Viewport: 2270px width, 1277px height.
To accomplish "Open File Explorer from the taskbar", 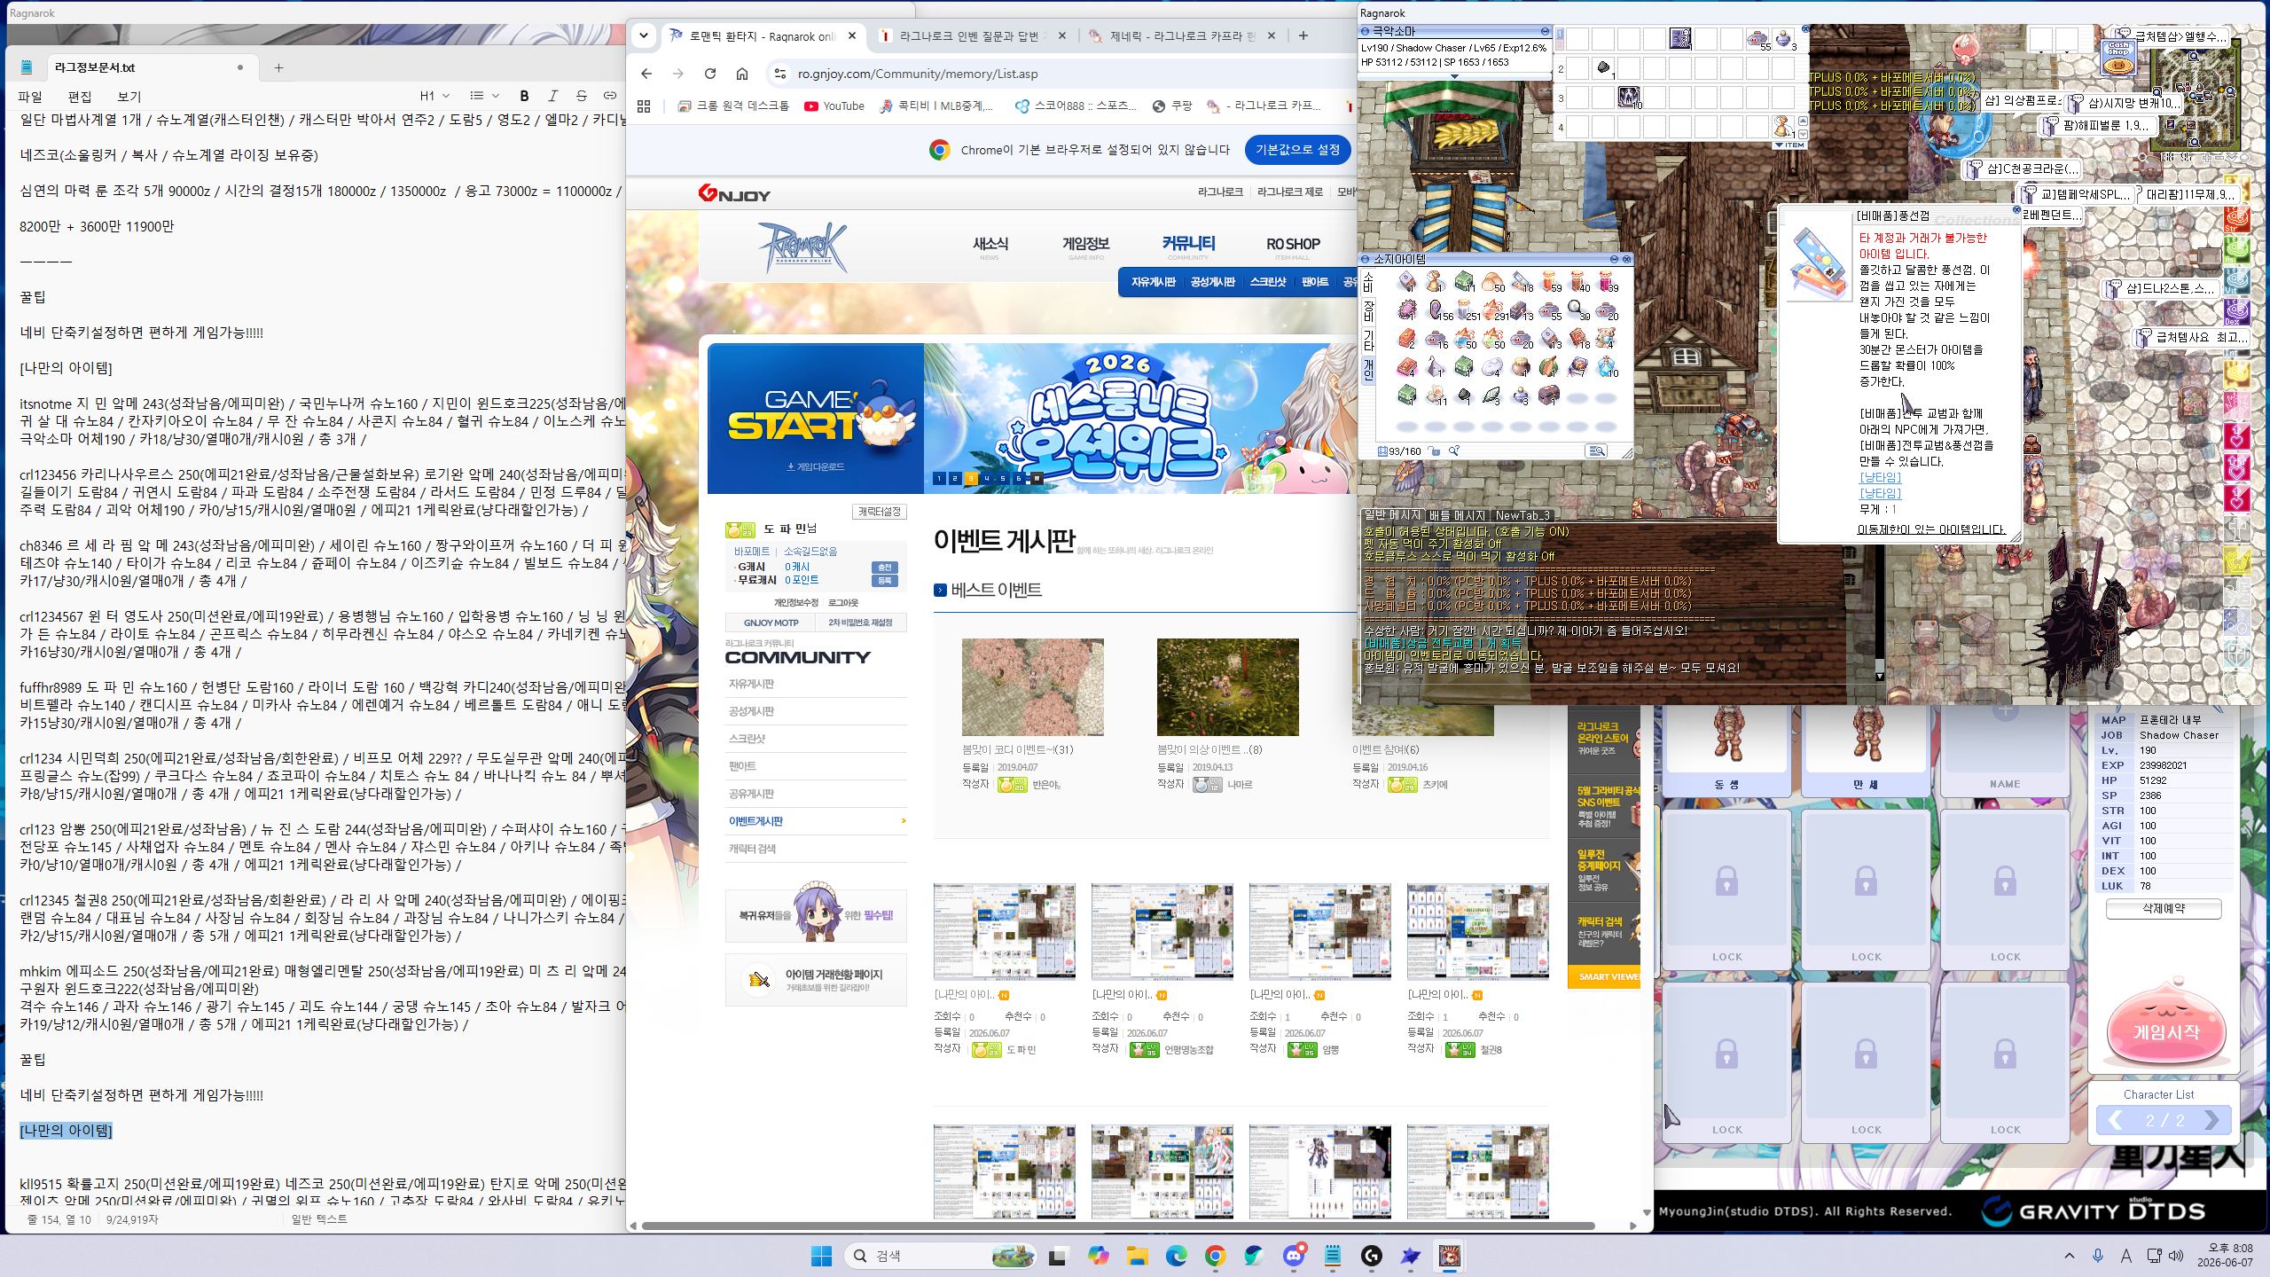I will click(x=1138, y=1256).
